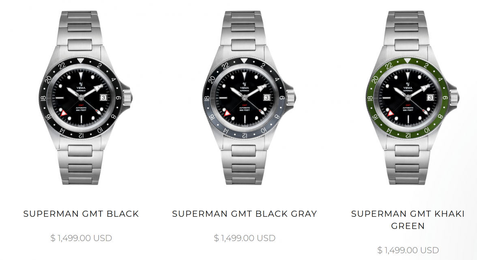This screenshot has width=477, height=260.
Task: Click the date window on the gray-bezel watch
Action: coord(267,97)
